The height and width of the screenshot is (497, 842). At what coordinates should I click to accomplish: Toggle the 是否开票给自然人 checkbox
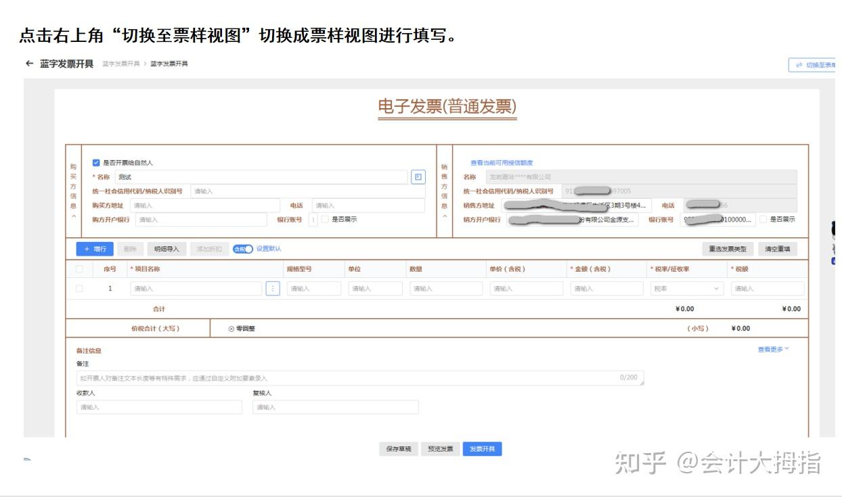point(96,163)
